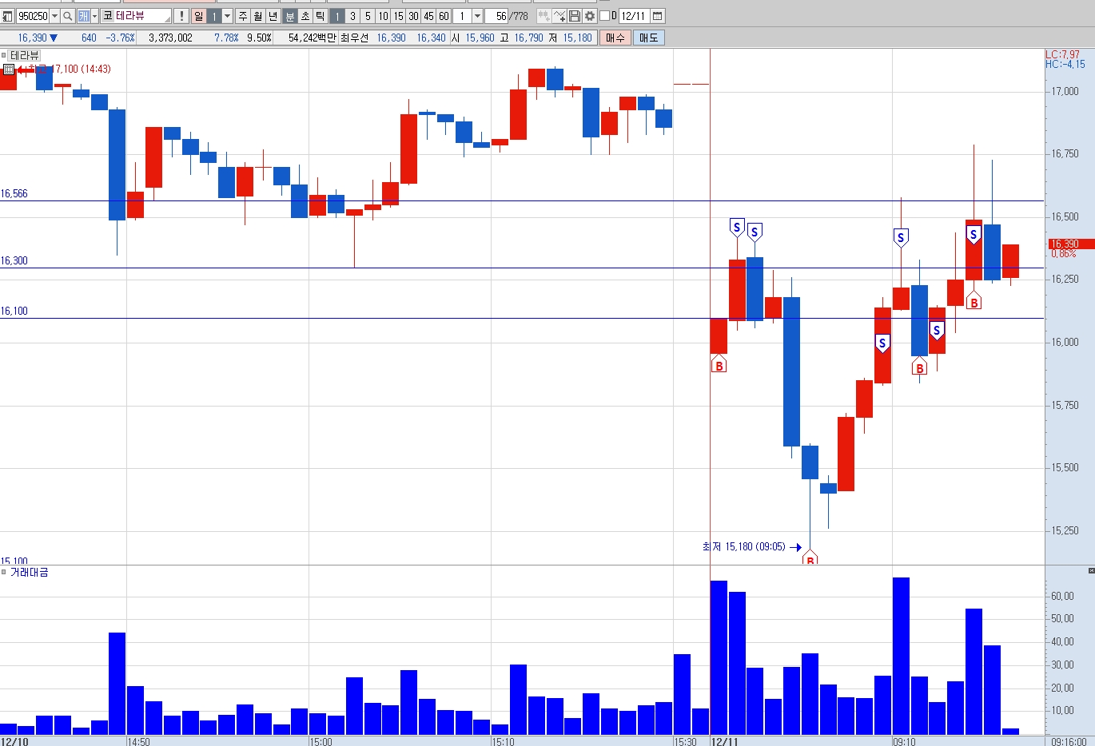Click the 매도 sell button
This screenshot has width=1095, height=746.
[648, 38]
